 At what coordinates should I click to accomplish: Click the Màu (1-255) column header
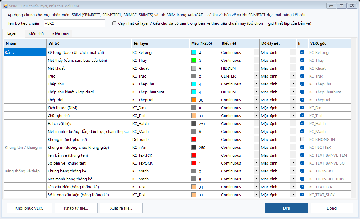[205, 43]
